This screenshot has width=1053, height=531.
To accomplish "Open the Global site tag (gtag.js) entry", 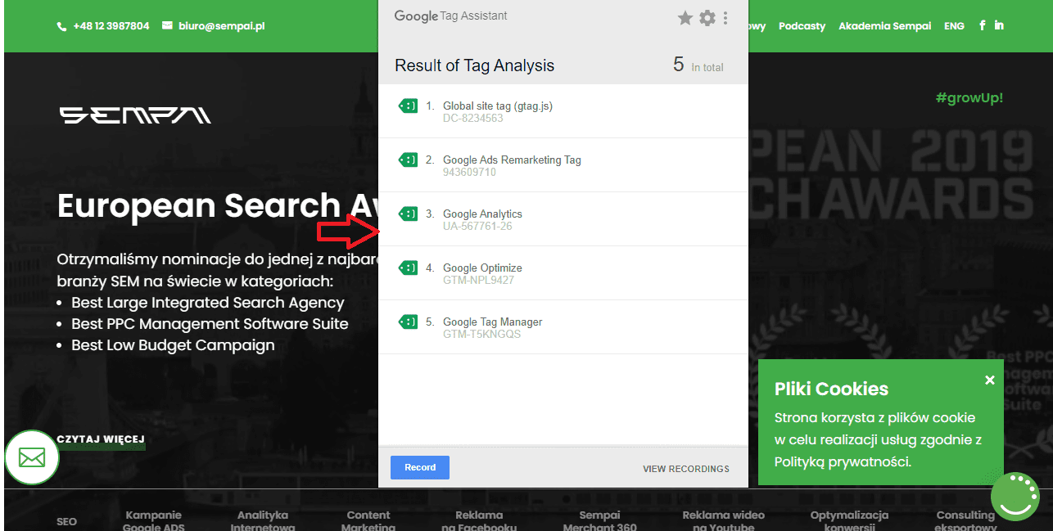I will (563, 111).
